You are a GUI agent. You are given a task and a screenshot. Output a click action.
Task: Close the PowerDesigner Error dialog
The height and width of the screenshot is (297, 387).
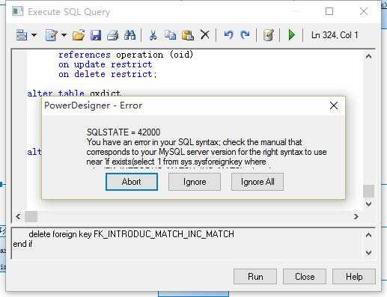click(x=334, y=105)
